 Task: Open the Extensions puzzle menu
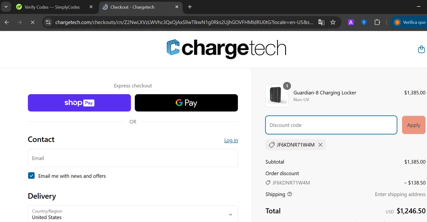(377, 22)
